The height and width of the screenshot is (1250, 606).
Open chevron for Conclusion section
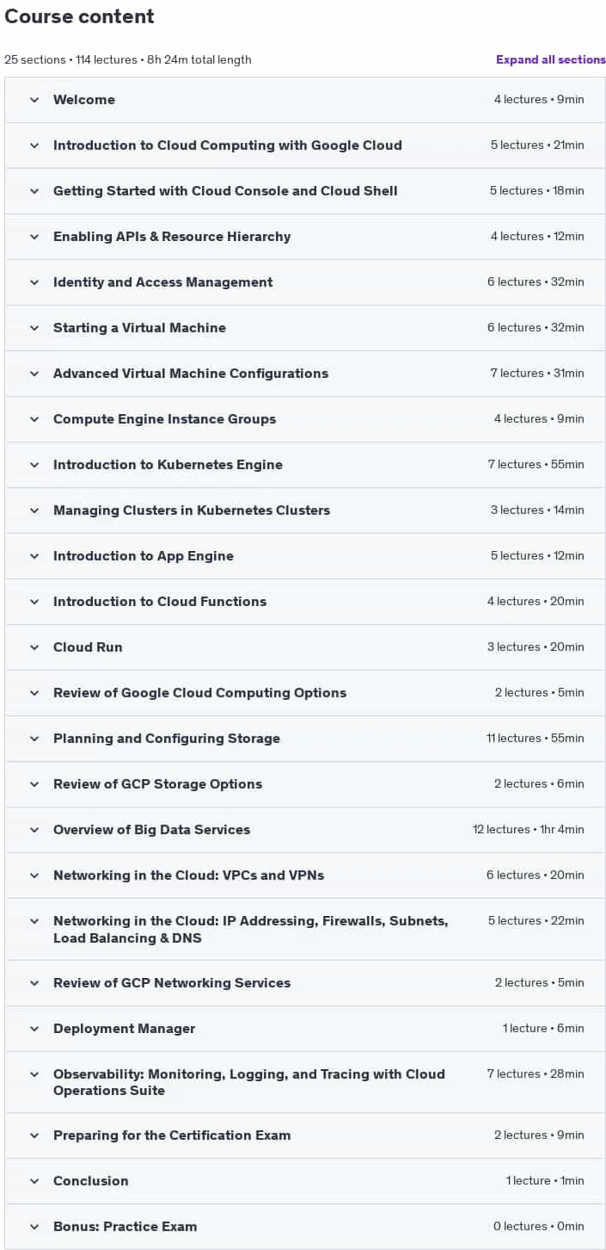tap(34, 1181)
